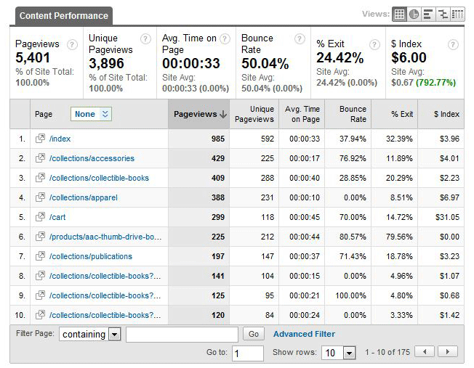Open /collections/accessories external link icon
474x368 pixels.
coord(40,158)
